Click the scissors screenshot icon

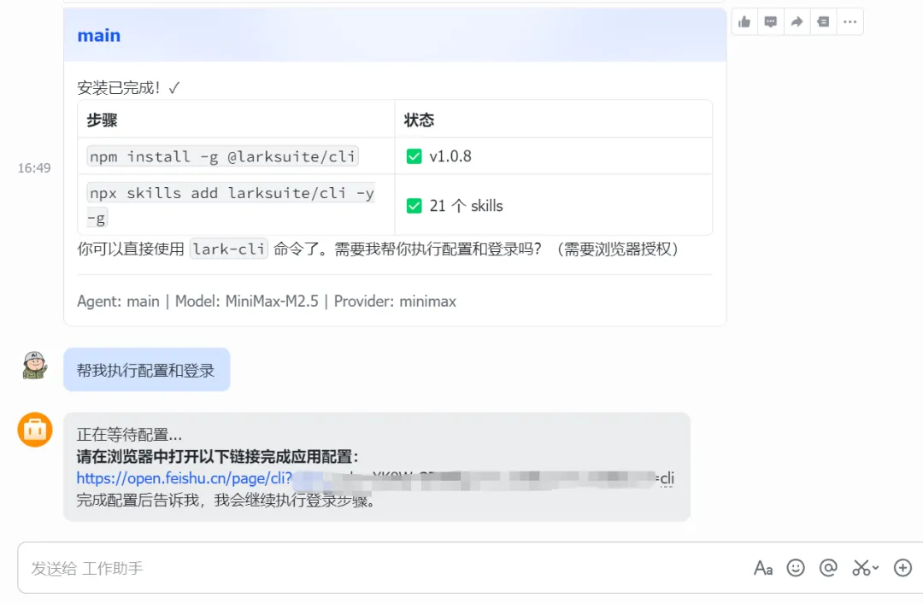(861, 568)
